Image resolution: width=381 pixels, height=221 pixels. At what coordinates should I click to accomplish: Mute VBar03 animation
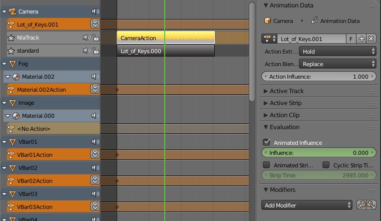click(95, 194)
